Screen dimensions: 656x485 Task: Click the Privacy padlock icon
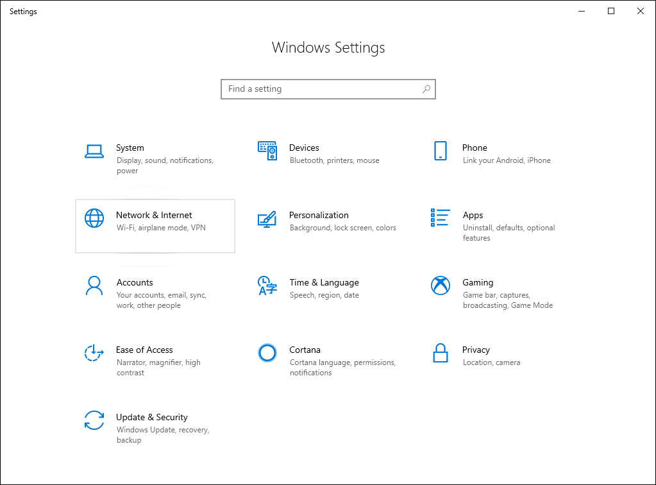(440, 353)
